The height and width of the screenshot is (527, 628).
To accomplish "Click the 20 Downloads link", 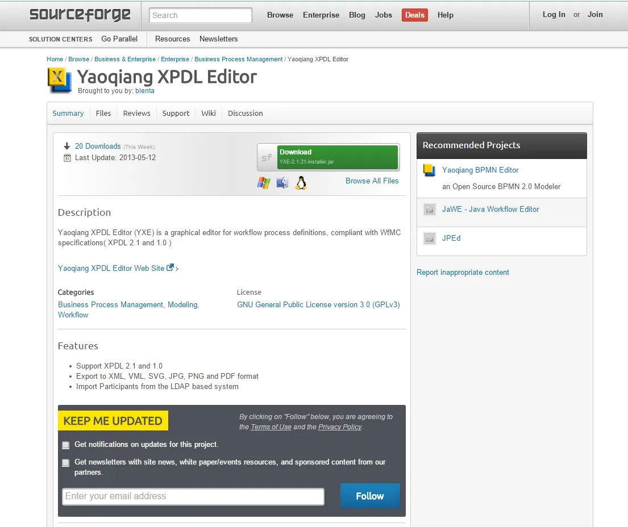I will tap(98, 146).
